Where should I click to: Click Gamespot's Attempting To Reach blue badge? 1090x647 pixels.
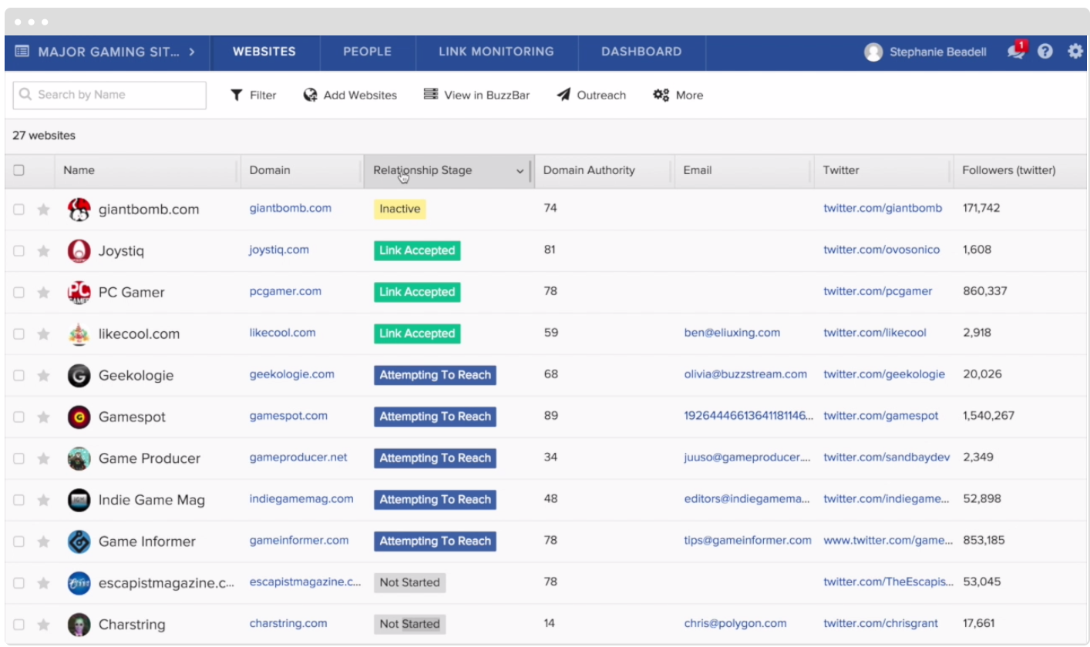tap(435, 417)
